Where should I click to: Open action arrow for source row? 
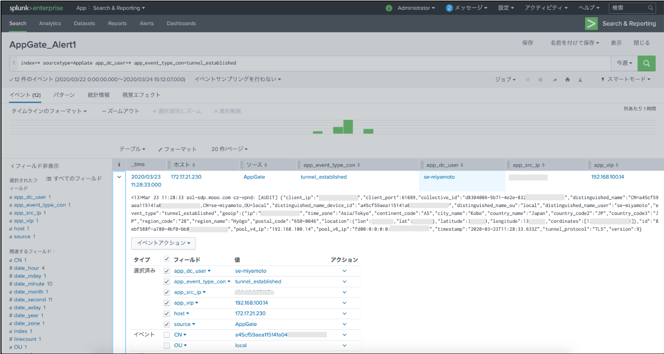(x=345, y=324)
